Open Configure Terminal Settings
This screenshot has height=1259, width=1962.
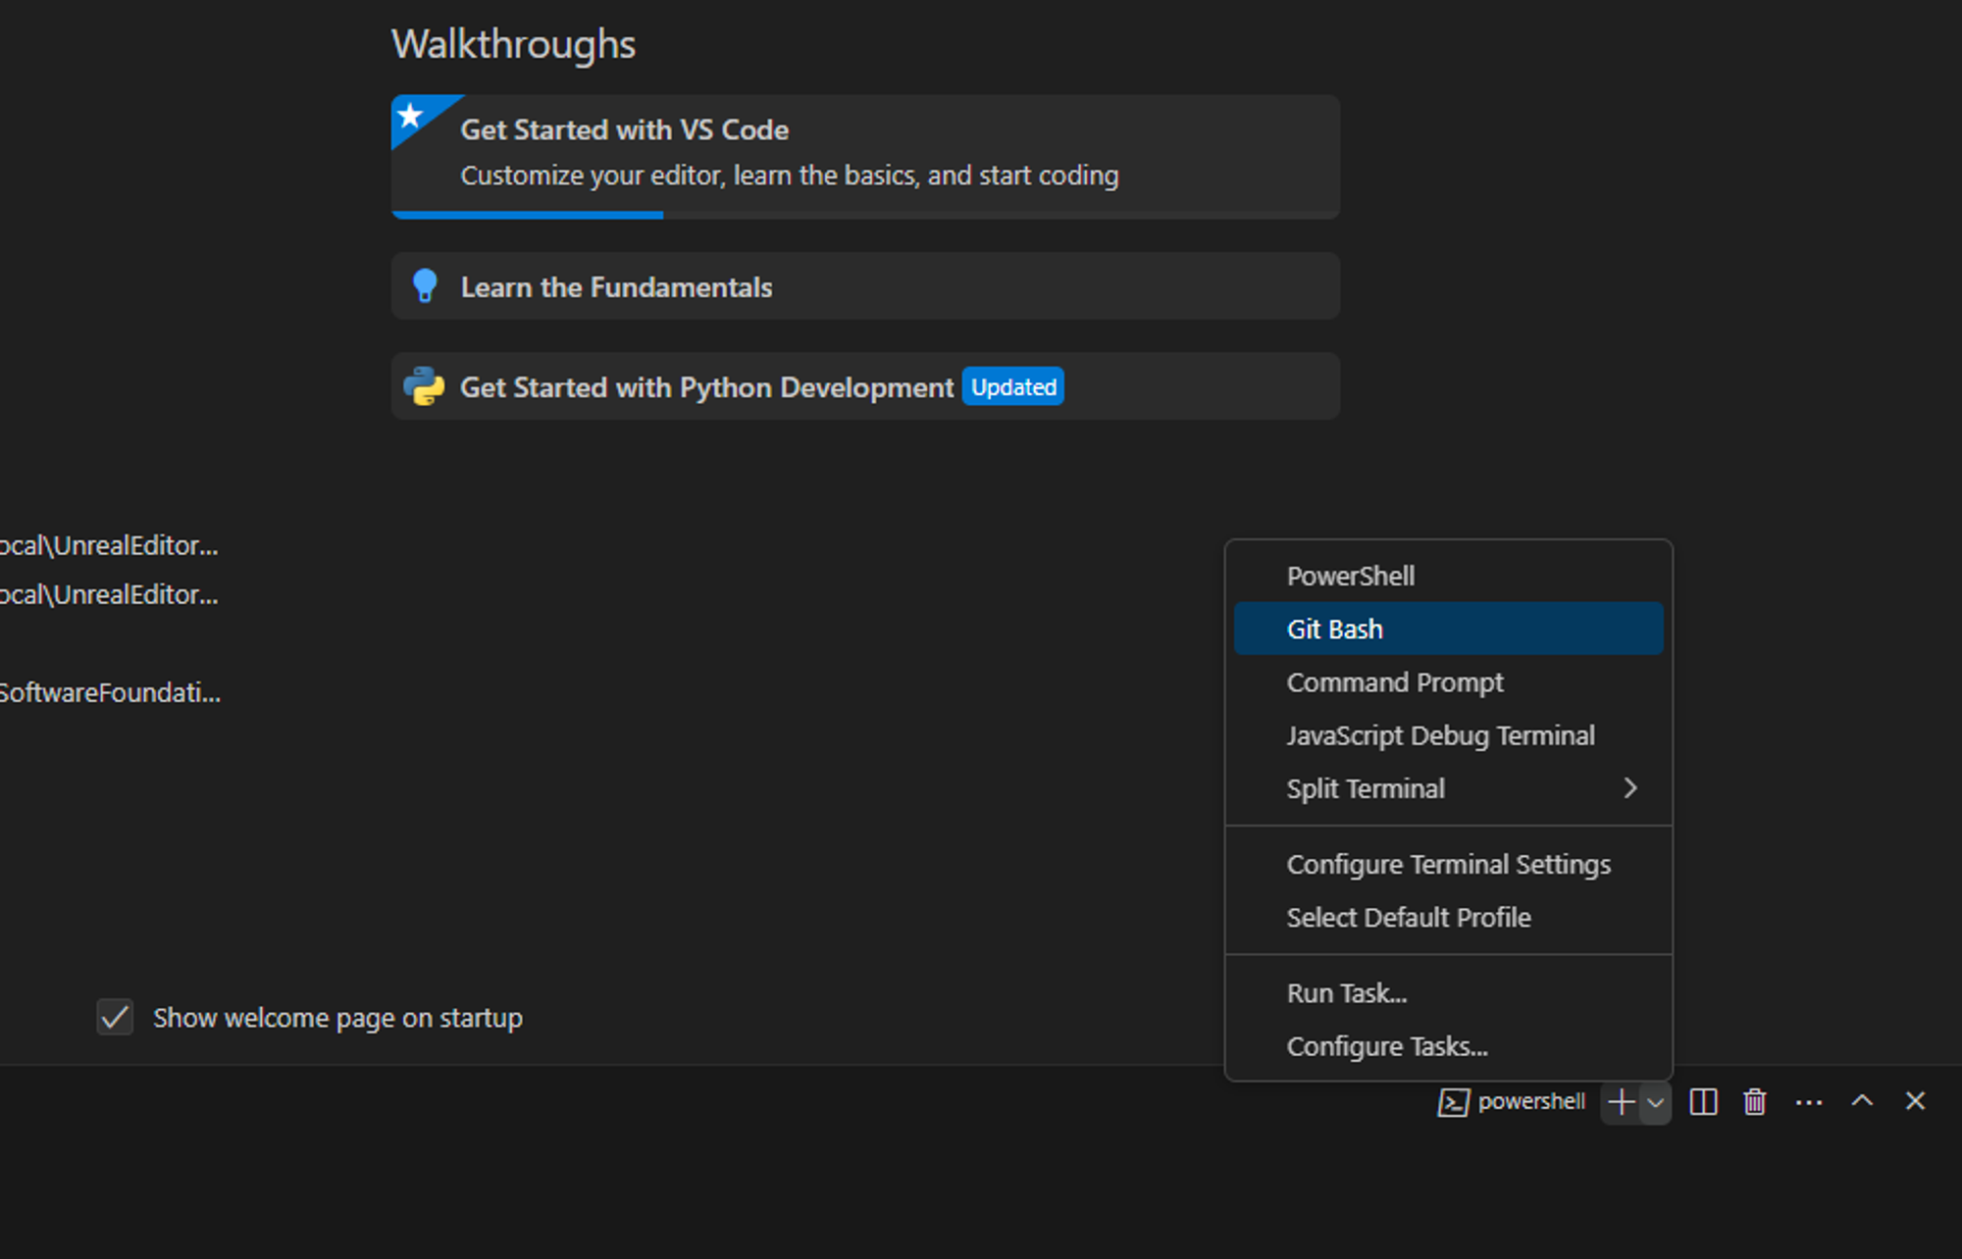click(x=1448, y=864)
